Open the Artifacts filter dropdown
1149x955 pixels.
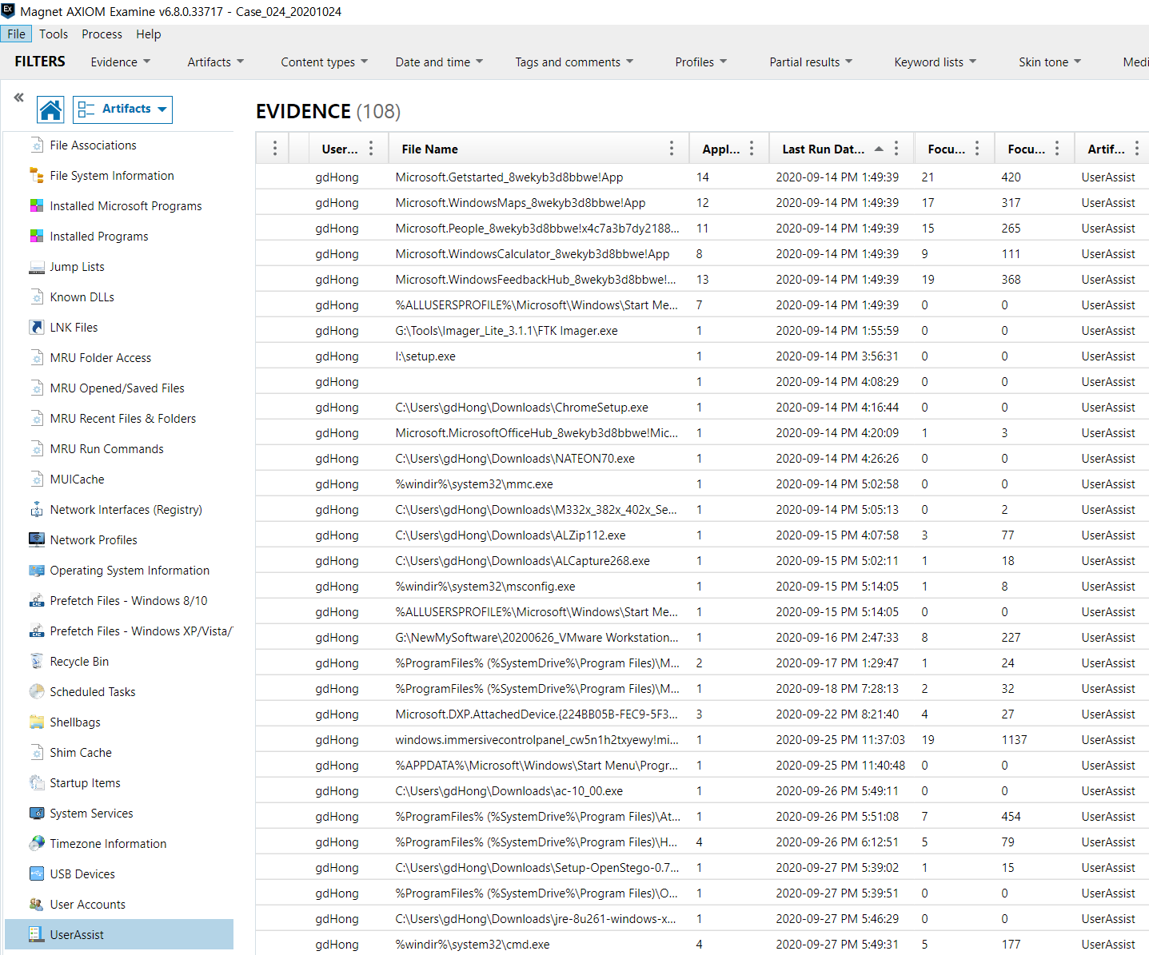coord(216,62)
